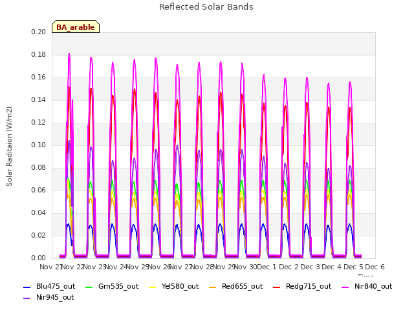Click the Dec 3 x-axis date label
The width and height of the screenshot is (414, 310).
tap(310, 267)
